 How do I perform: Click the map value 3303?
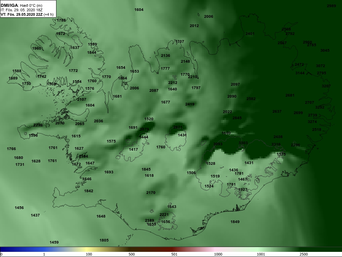coord(243,143)
